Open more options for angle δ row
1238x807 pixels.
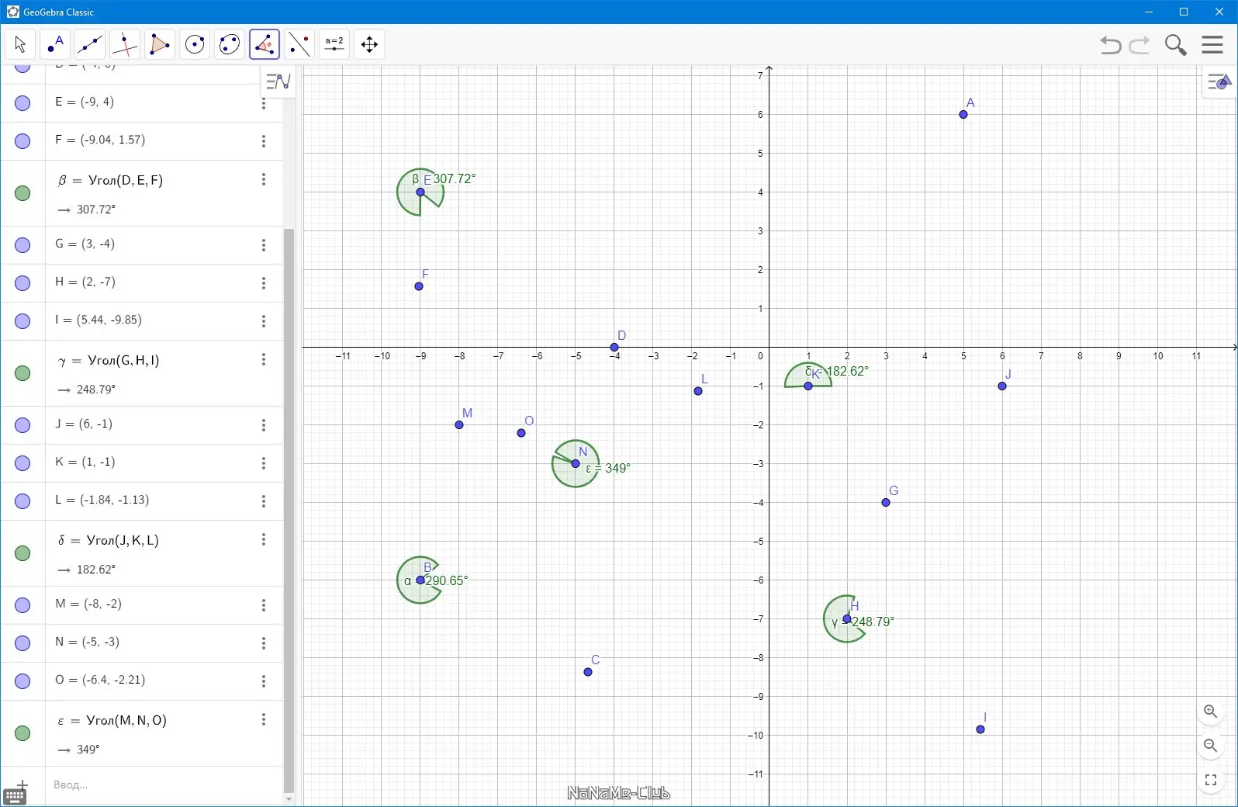[x=264, y=539]
